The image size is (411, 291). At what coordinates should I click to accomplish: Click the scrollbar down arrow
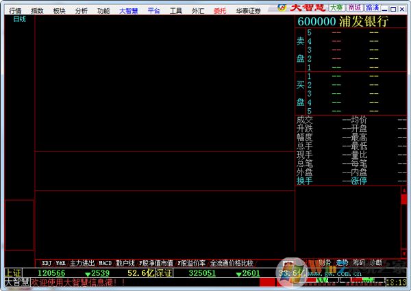pos(404,253)
